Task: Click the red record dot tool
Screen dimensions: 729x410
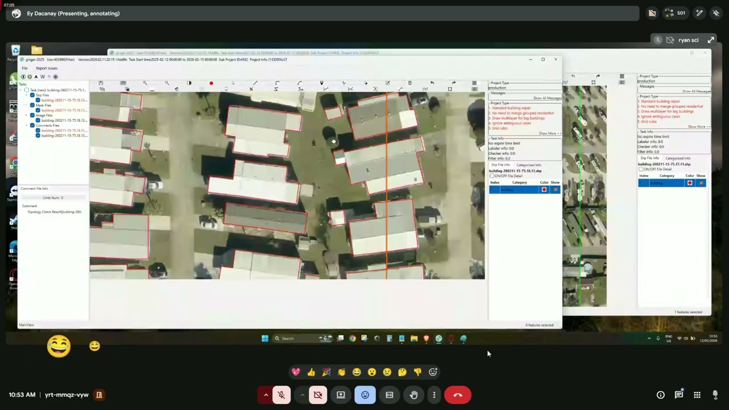Action: 211,84
